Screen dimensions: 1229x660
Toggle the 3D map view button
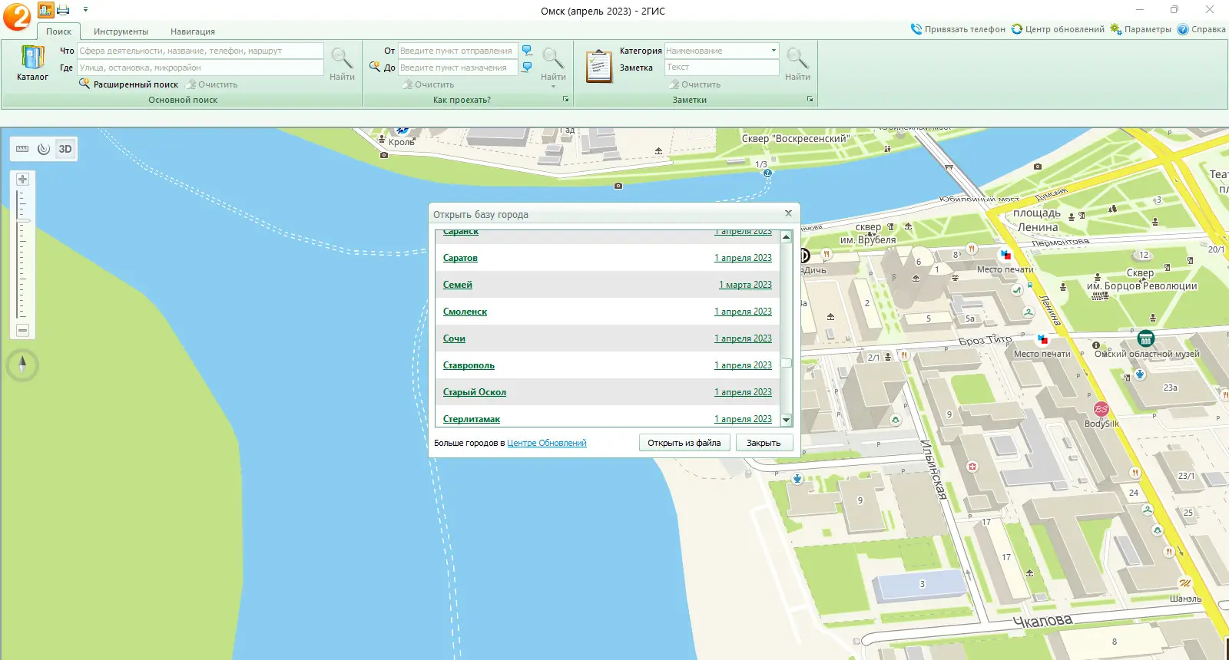coord(65,149)
